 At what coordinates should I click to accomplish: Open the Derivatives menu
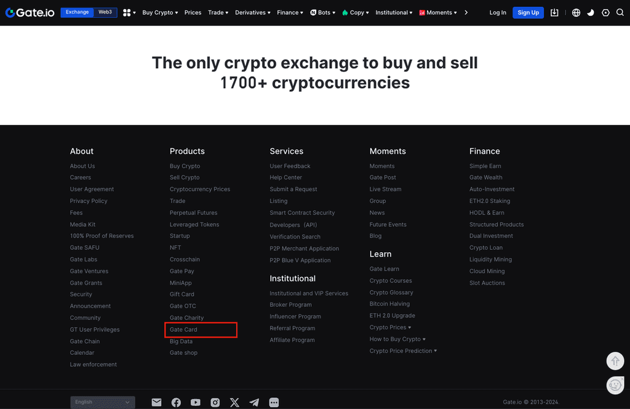[x=252, y=12]
